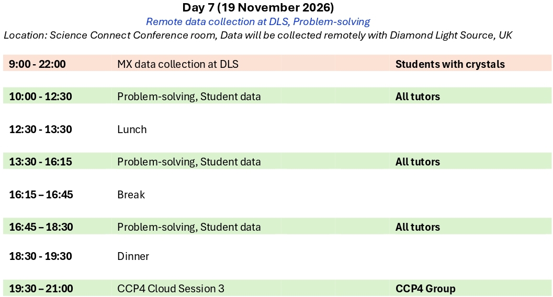Select the 19:30 – 21:00 time slot

pos(41,289)
